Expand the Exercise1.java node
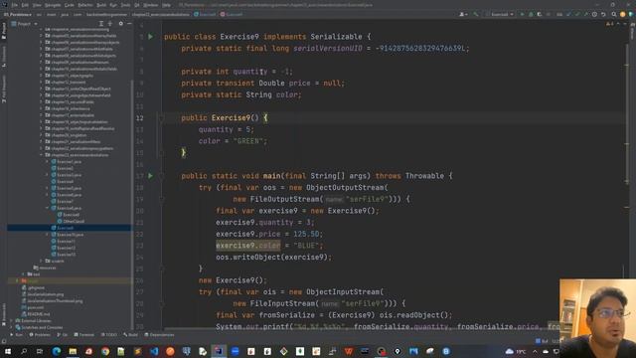The height and width of the screenshot is (358, 636). tap(47, 161)
